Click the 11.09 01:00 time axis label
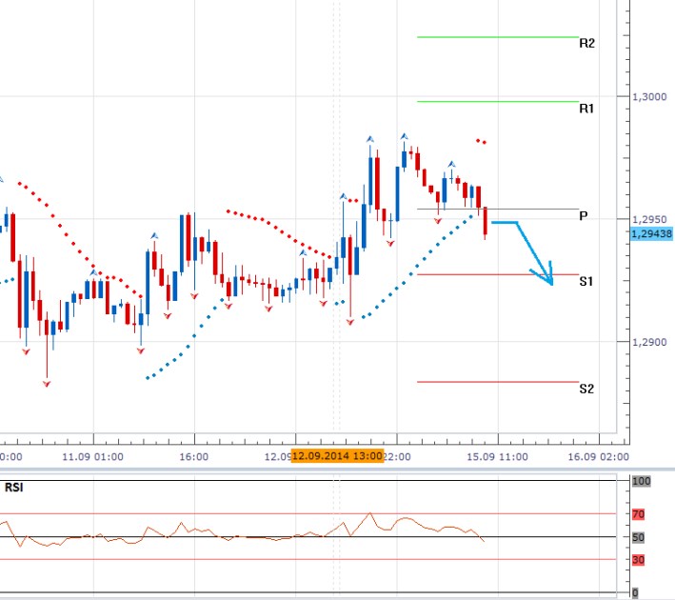Image resolution: width=675 pixels, height=600 pixels. pos(92,456)
